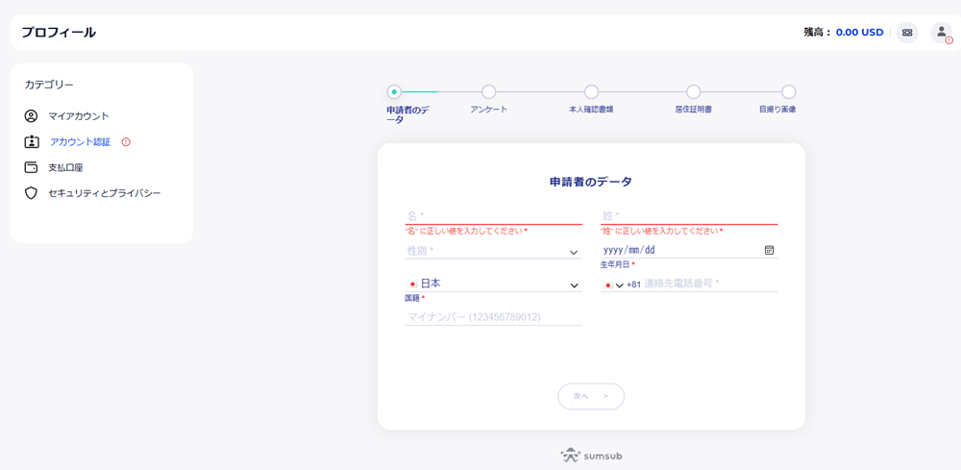Jump to 自撮り画像 step
This screenshot has width=961, height=470.
[x=789, y=92]
